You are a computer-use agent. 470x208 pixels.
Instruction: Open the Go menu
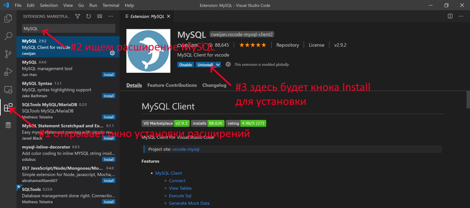[81, 5]
